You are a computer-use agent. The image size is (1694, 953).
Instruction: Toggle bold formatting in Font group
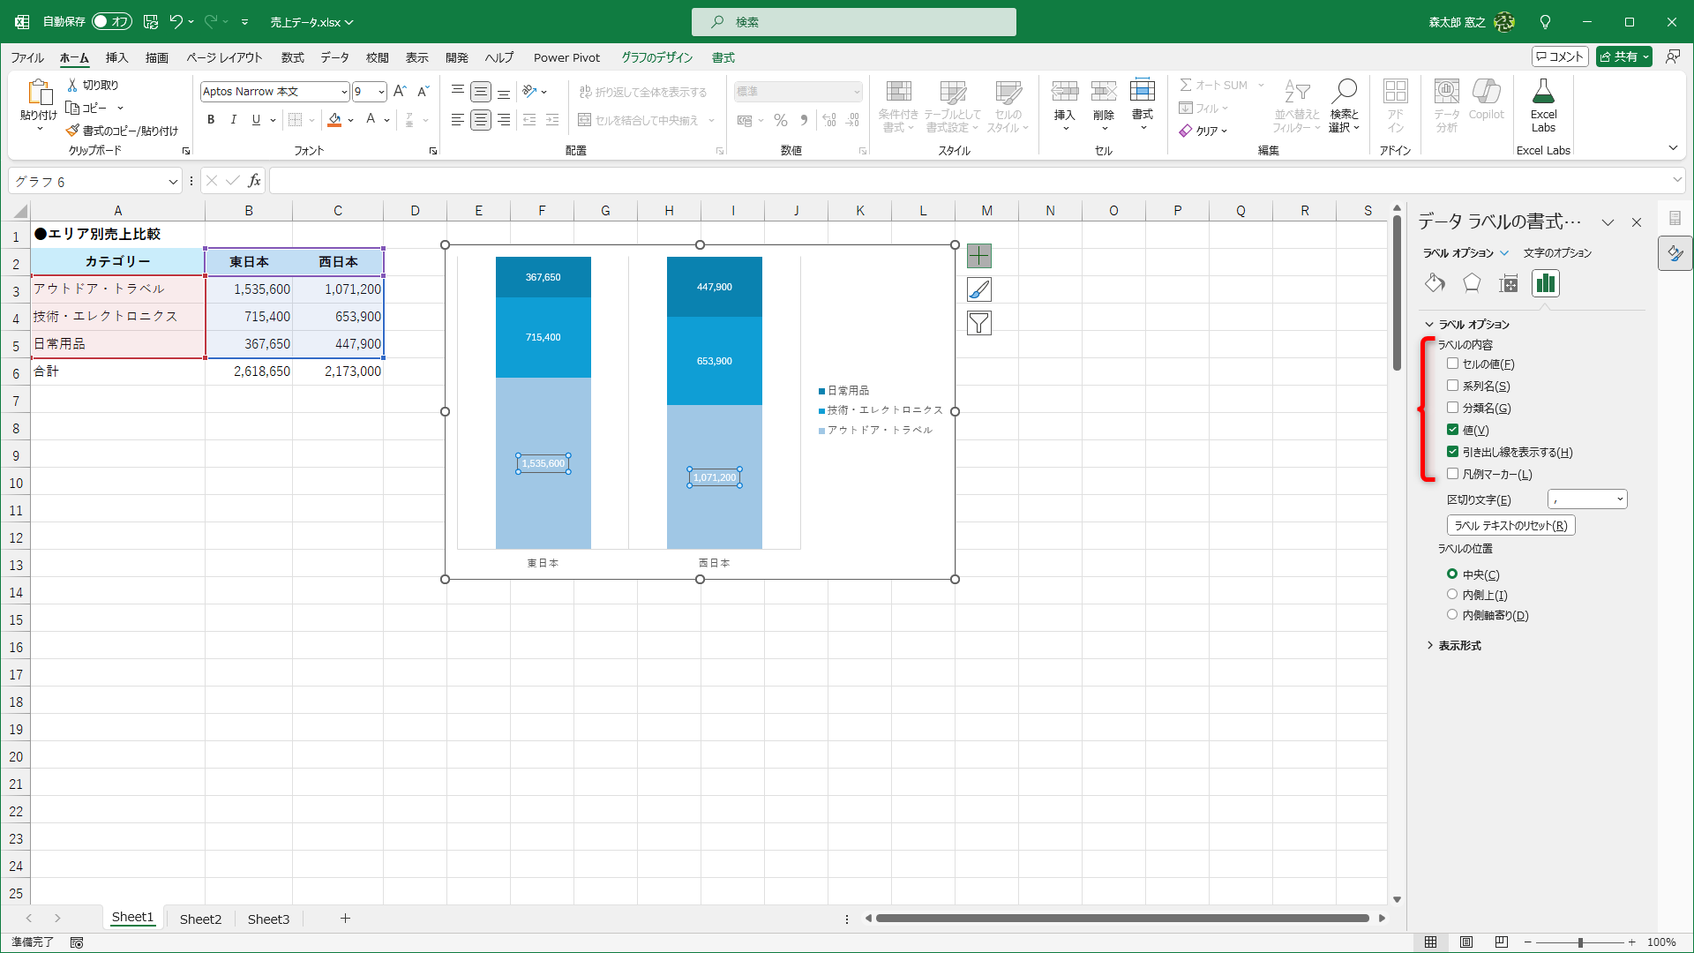click(x=211, y=120)
